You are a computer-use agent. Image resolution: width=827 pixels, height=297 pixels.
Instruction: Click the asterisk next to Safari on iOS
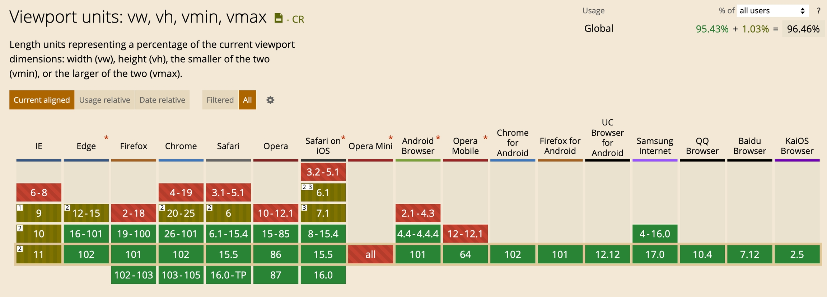pos(343,138)
